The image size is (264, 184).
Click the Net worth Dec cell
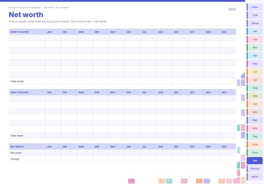tap(228, 153)
